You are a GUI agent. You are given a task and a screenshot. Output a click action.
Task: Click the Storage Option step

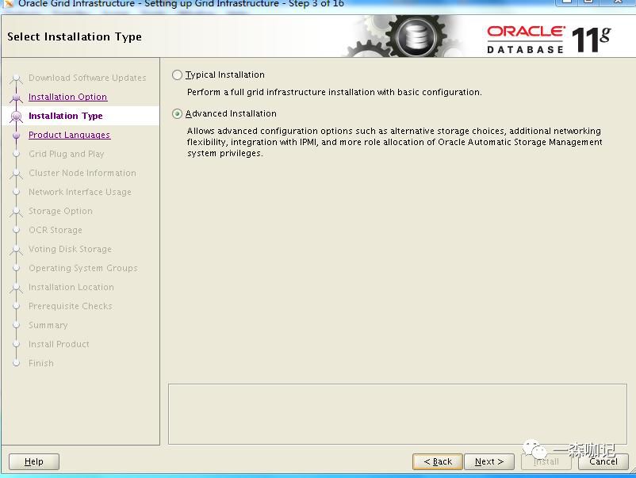[60, 211]
